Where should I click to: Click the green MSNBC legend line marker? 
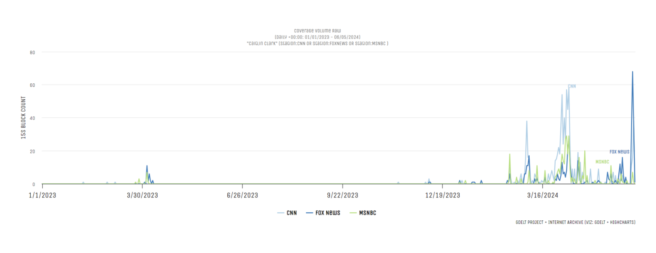click(x=353, y=213)
